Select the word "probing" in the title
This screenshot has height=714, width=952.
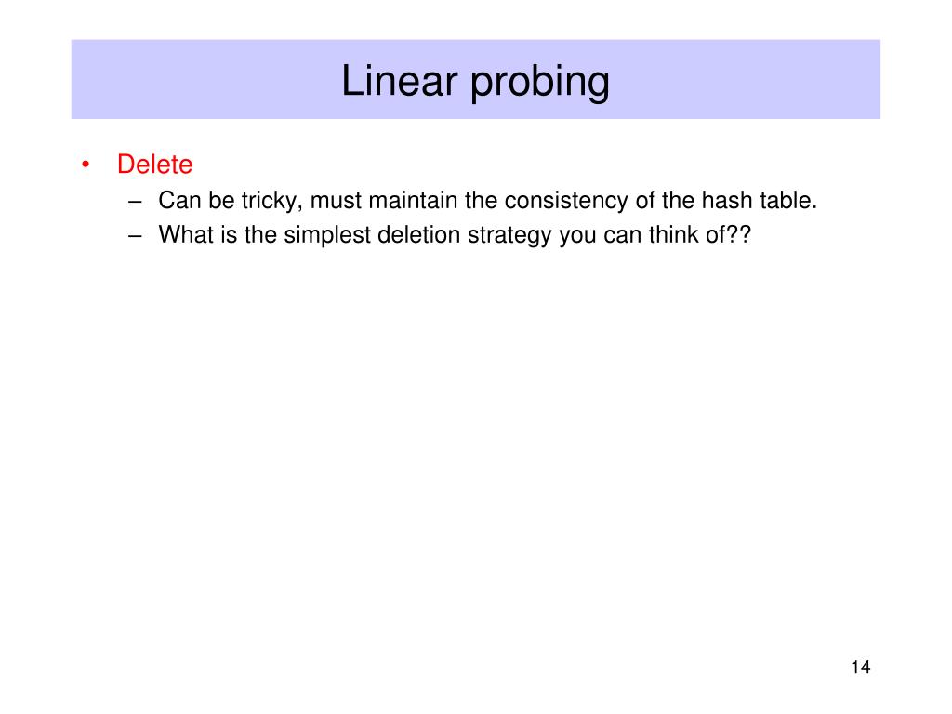coord(540,83)
